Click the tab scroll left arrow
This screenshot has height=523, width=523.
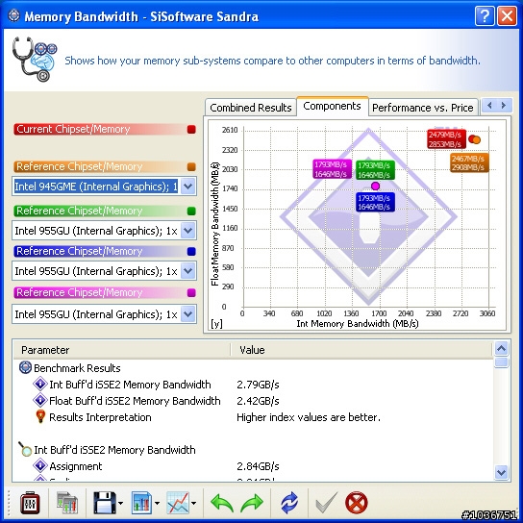point(489,106)
